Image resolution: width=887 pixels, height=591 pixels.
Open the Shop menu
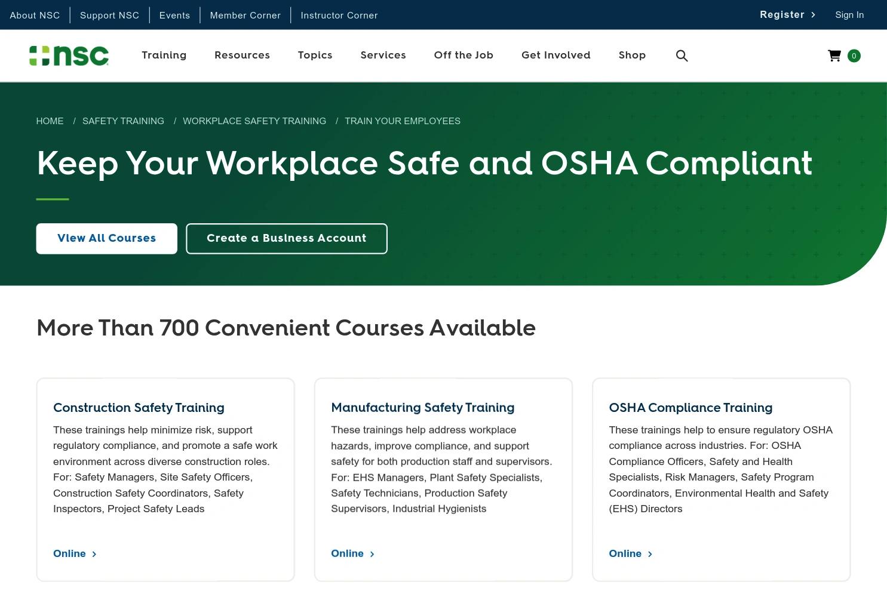coord(632,55)
